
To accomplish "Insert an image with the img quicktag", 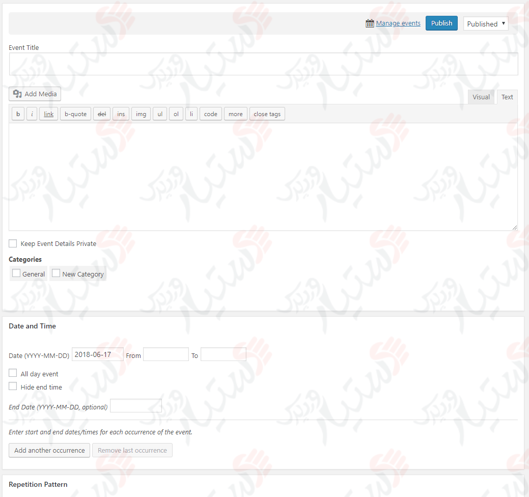I will (141, 114).
